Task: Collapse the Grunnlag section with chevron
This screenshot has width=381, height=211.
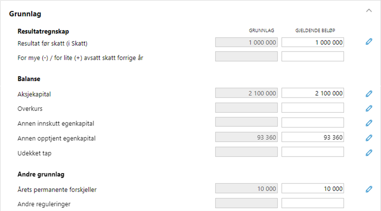Action: pos(369,11)
